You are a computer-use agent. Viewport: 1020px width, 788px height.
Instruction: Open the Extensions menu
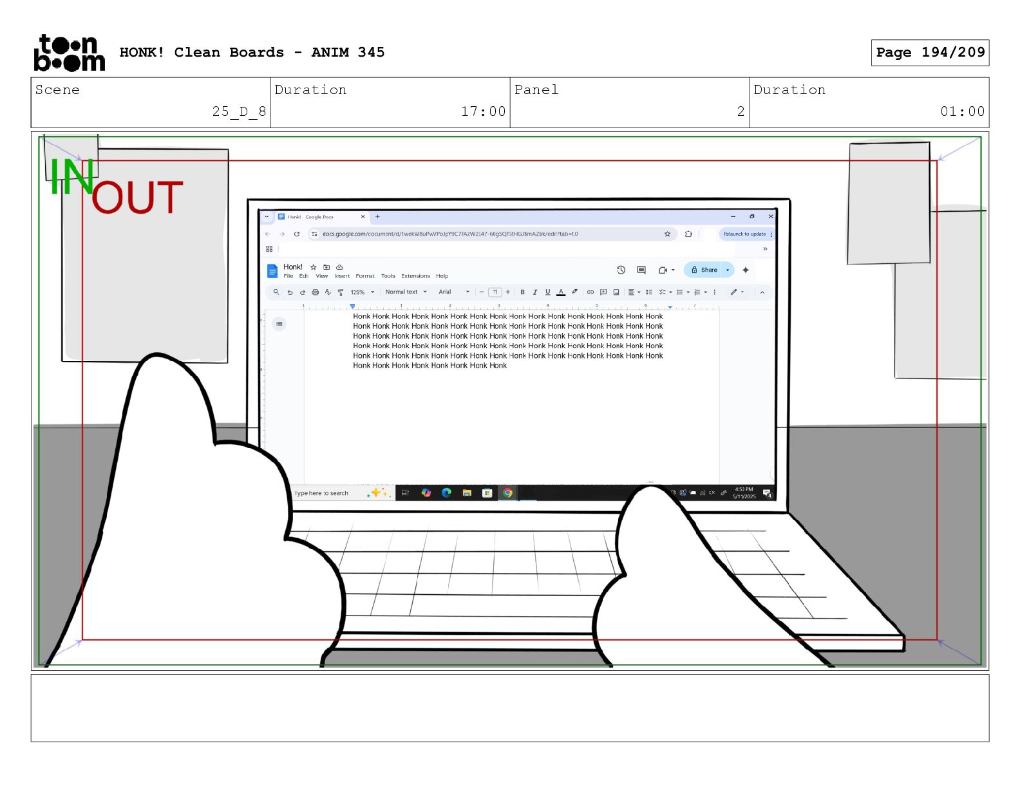416,276
